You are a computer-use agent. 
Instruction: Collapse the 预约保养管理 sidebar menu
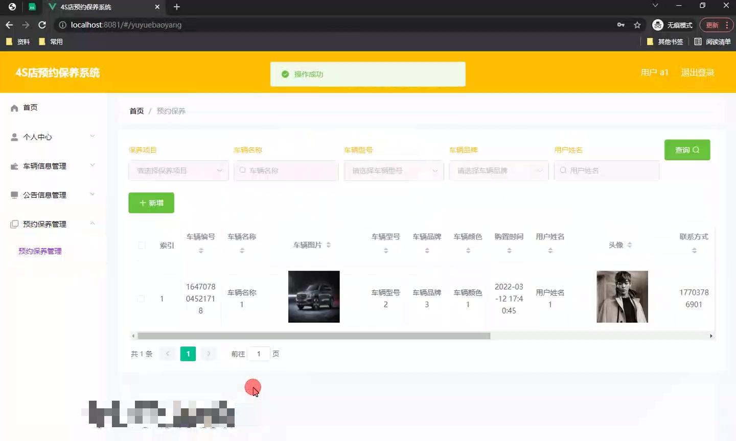[x=92, y=223]
